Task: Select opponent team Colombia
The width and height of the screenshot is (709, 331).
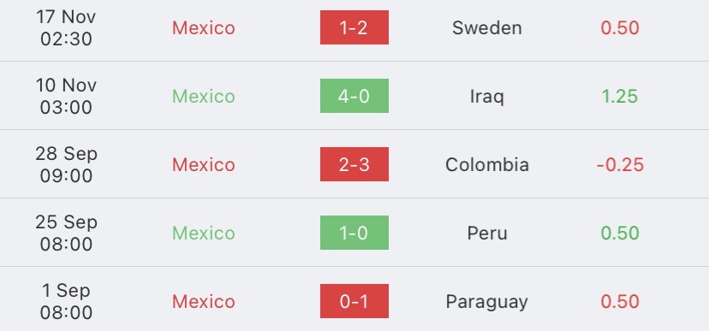Action: coord(487,164)
